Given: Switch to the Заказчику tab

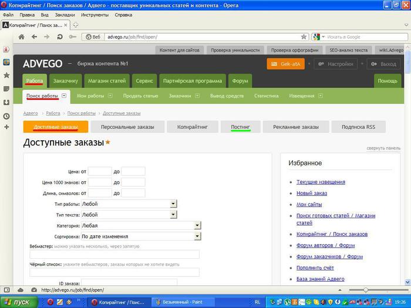Looking at the screenshot, I should coord(66,81).
